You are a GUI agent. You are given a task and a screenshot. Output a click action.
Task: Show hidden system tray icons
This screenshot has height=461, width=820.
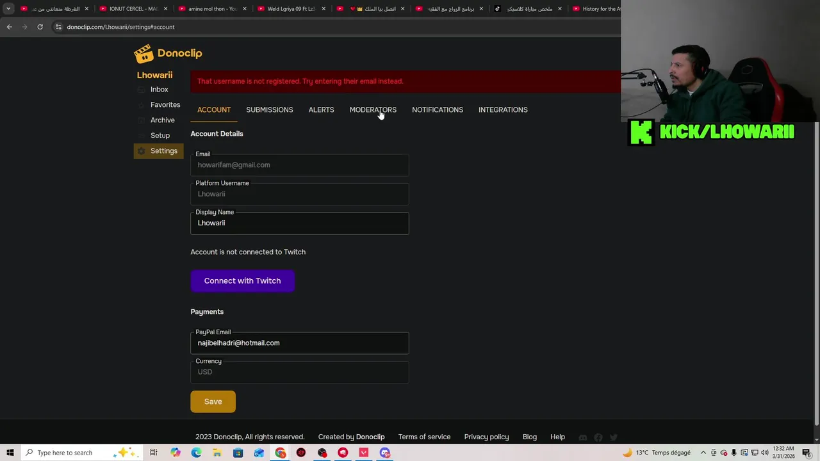tap(703, 453)
